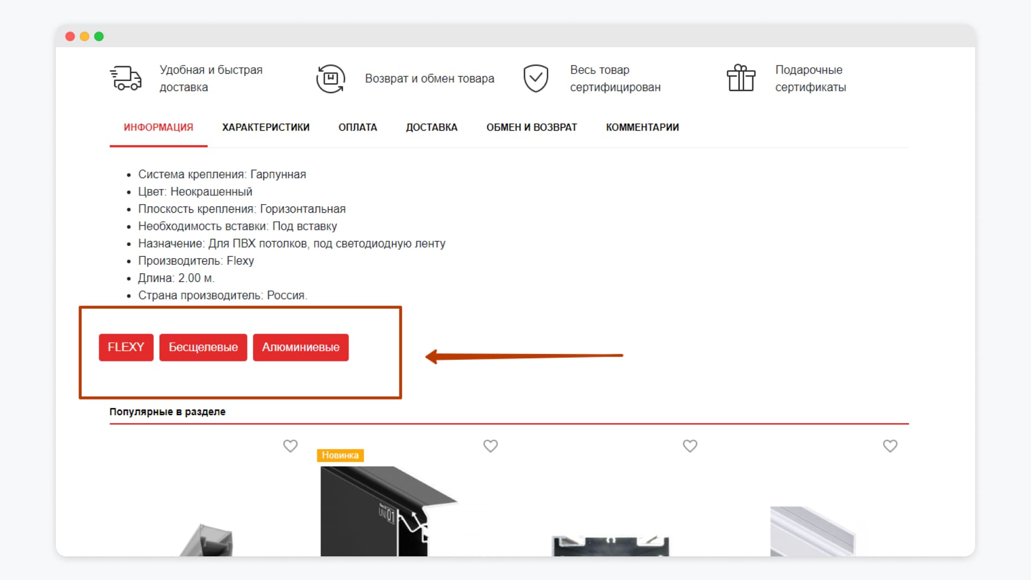Click the delivery truck icon
This screenshot has height=580, width=1031.
point(126,78)
